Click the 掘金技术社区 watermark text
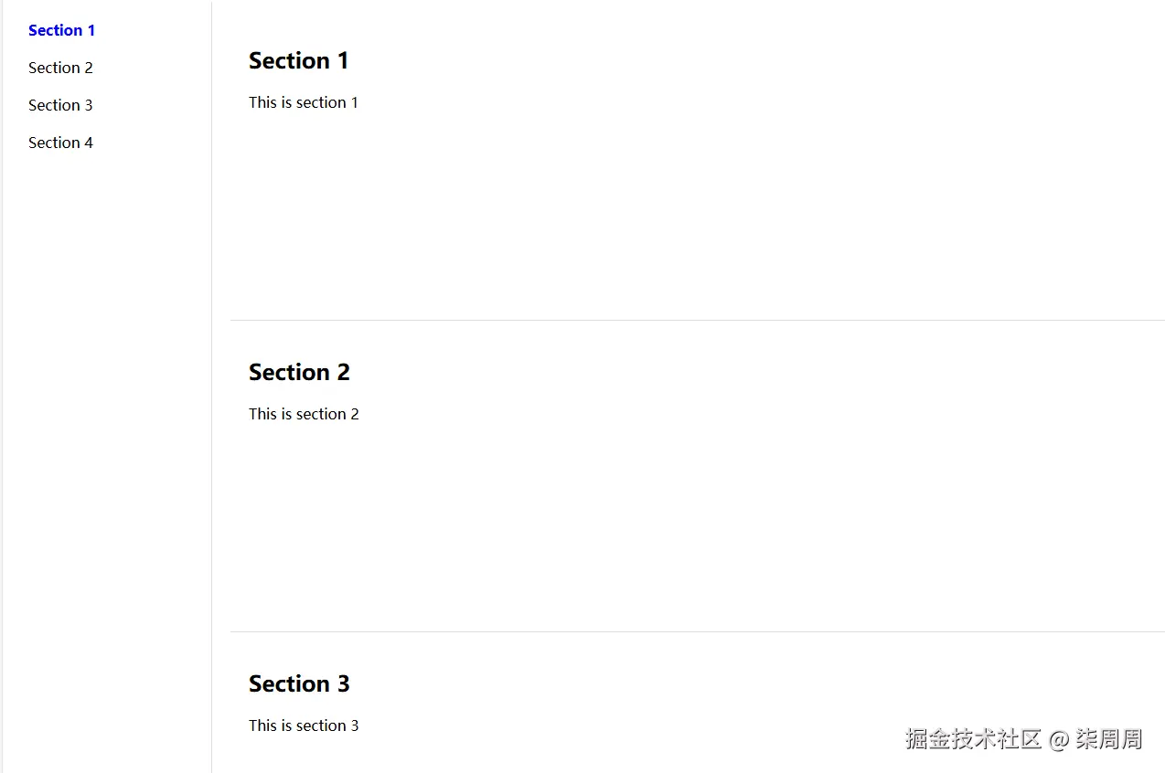Image resolution: width=1165 pixels, height=773 pixels. (x=973, y=739)
